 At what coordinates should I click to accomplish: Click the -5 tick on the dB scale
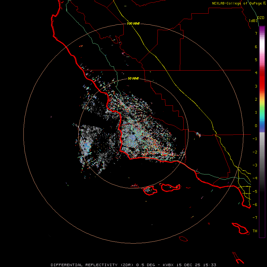(255, 192)
